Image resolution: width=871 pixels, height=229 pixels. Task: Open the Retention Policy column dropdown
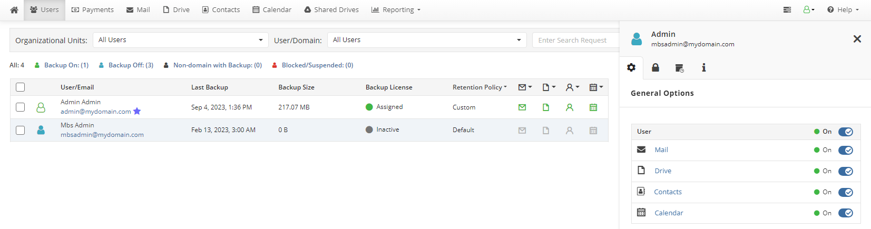479,87
